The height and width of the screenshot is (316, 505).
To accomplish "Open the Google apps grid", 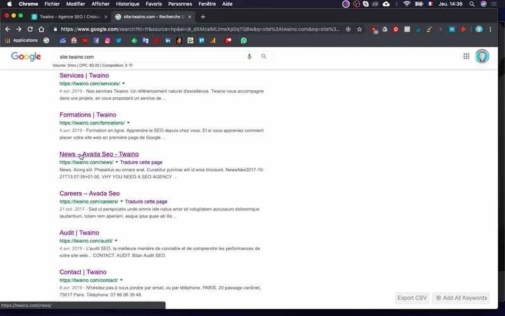I will [466, 56].
